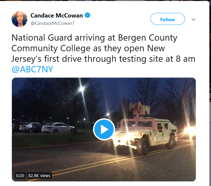Open the tweet options chevron menu
Viewport: 211px width, 186px height.
pos(194,19)
